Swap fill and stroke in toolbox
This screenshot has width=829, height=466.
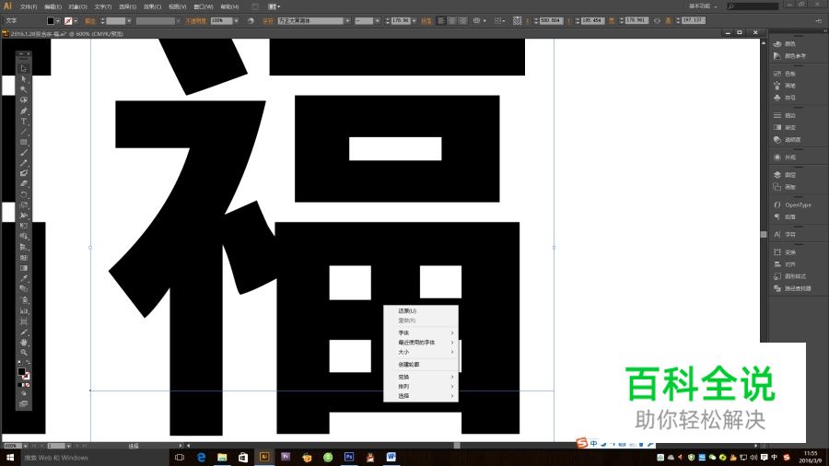(x=28, y=364)
